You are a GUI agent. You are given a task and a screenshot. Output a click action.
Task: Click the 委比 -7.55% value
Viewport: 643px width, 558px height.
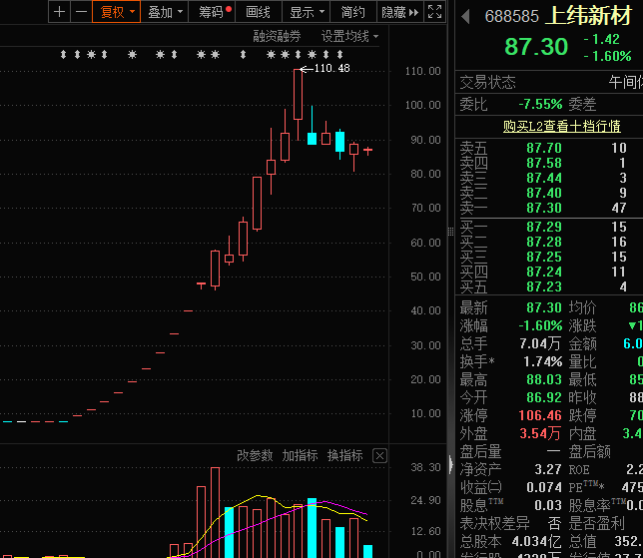(x=540, y=104)
